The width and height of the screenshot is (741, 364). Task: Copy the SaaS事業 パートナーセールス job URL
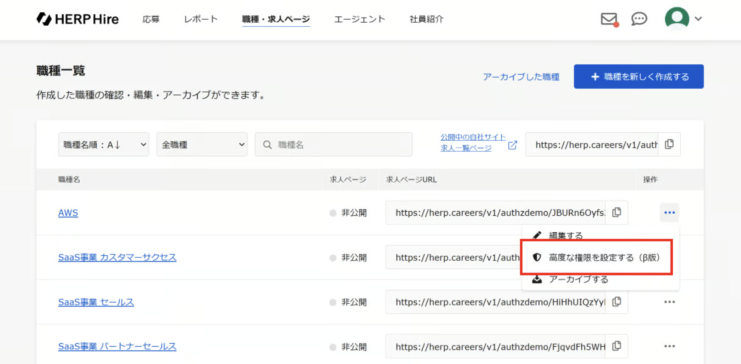pos(617,346)
